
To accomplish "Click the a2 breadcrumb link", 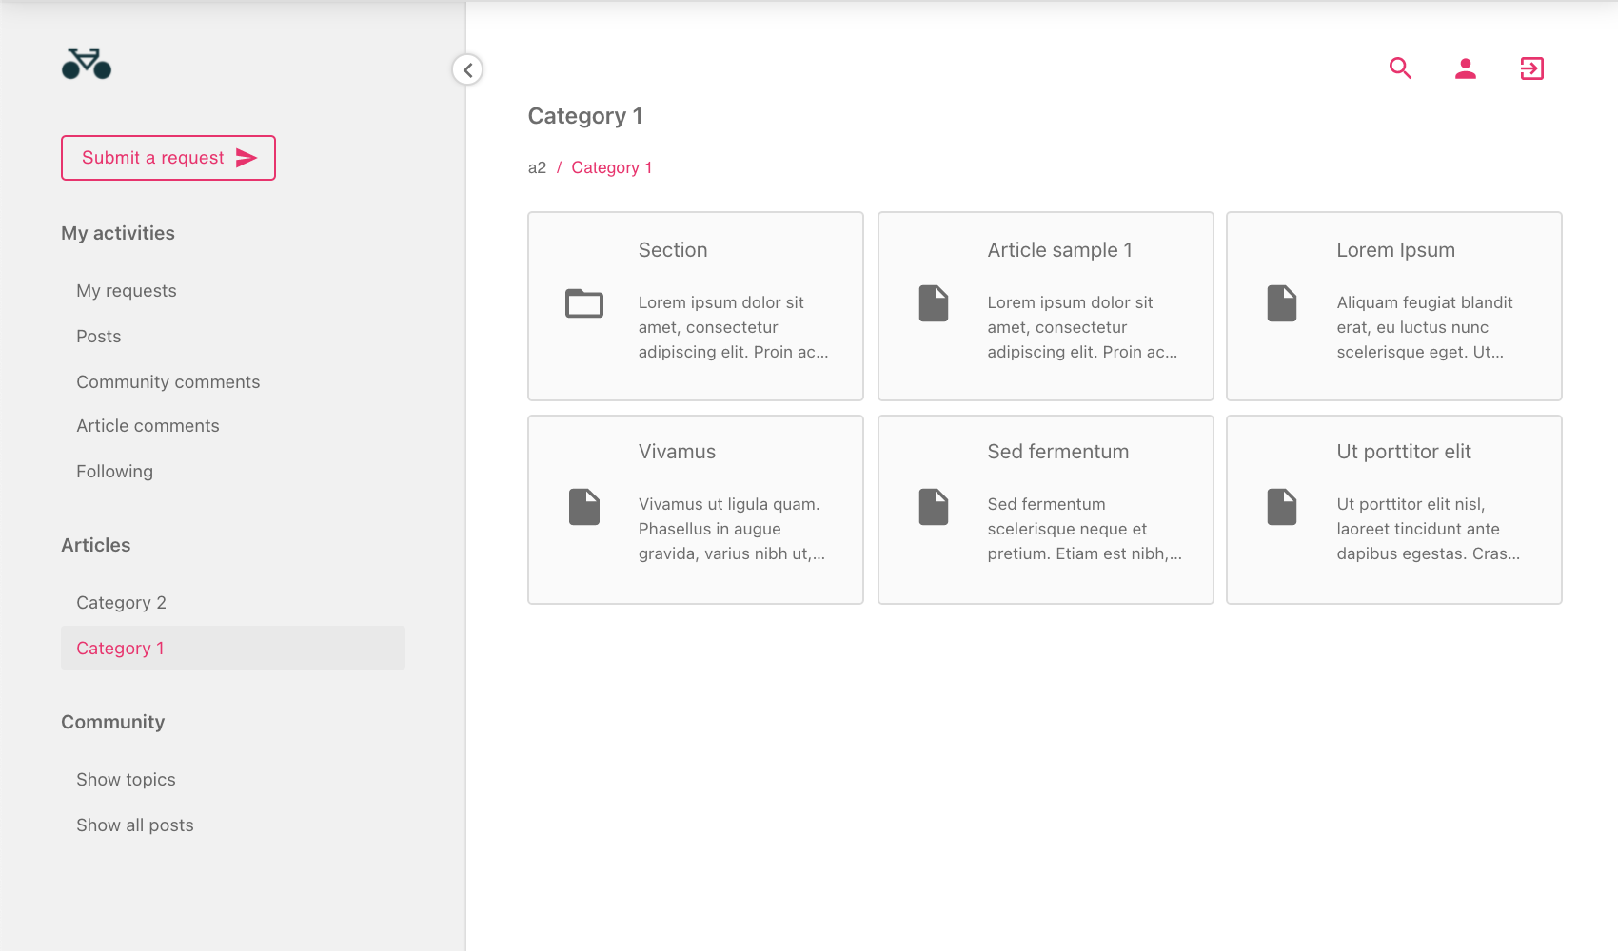I will click(537, 168).
